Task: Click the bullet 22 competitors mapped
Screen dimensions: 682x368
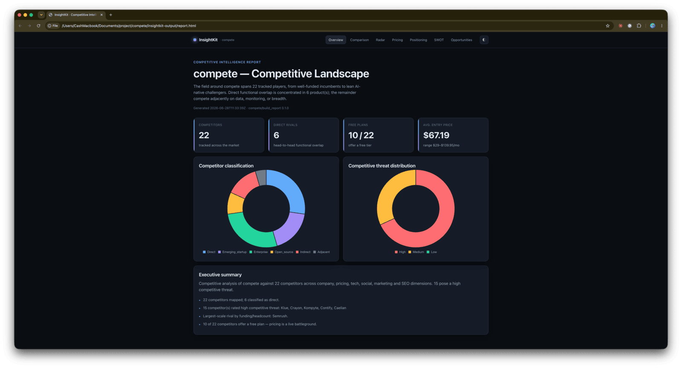Action: (241, 300)
